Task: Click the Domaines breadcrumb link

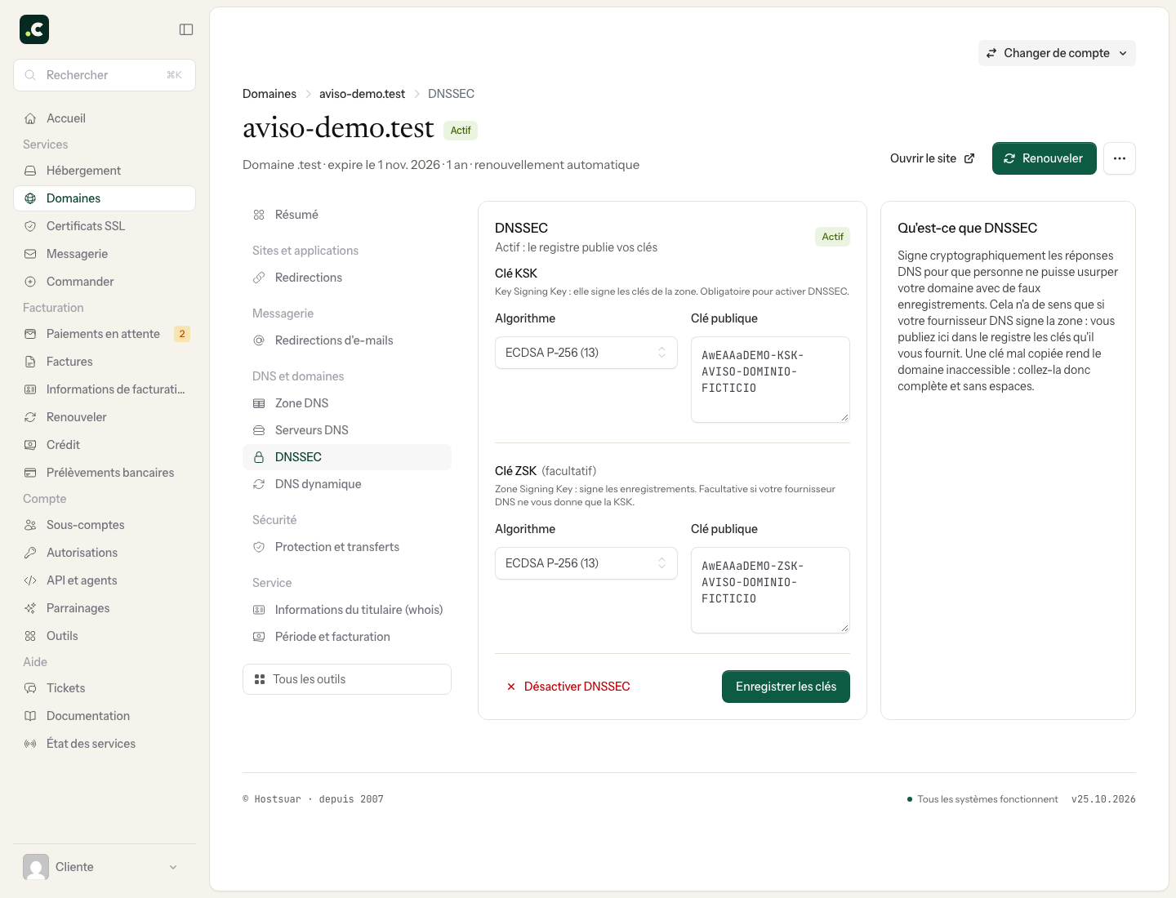Action: [x=269, y=94]
